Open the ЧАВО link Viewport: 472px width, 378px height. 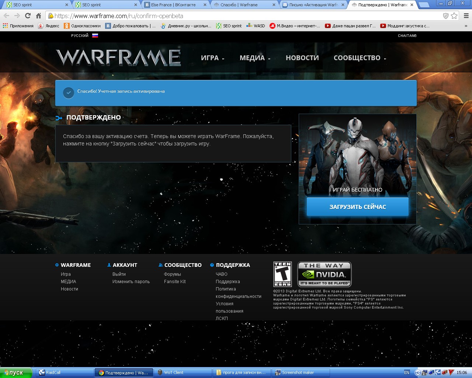222,274
